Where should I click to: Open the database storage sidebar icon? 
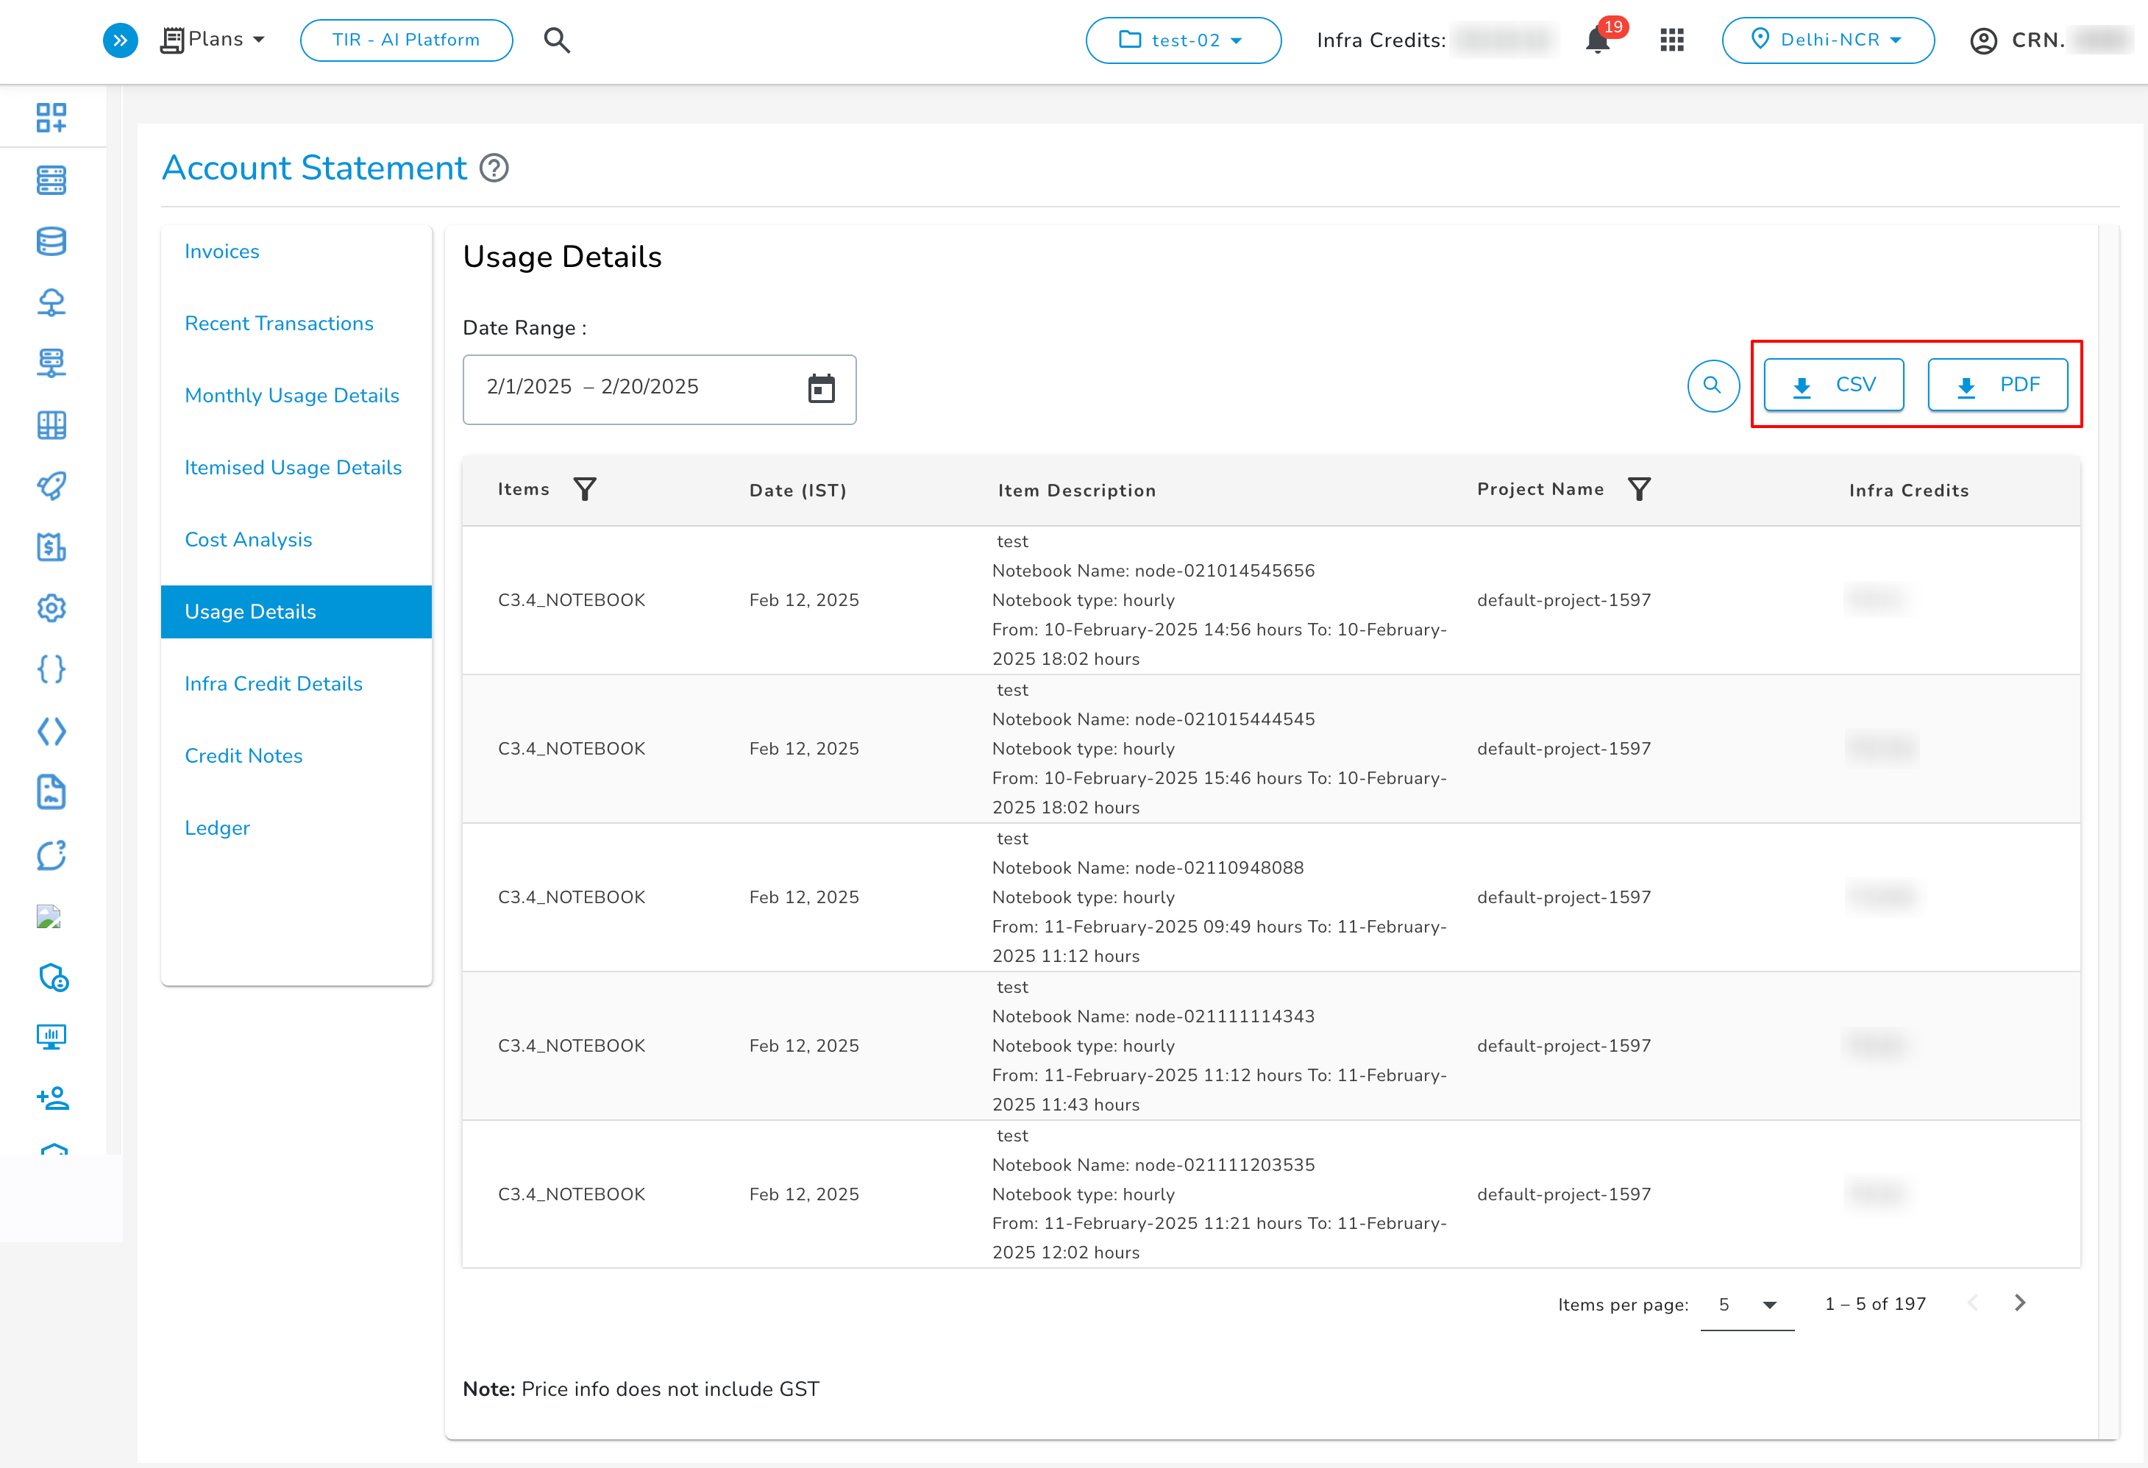(51, 241)
